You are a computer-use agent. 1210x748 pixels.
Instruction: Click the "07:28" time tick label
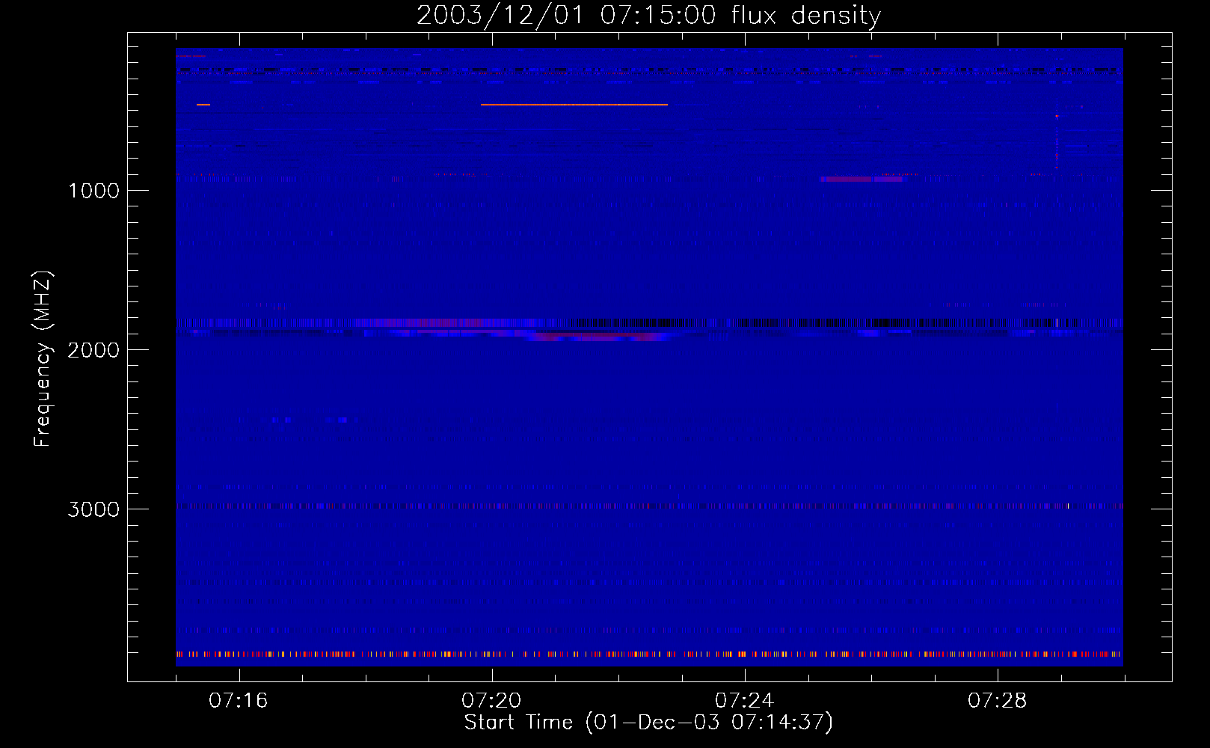(x=997, y=701)
